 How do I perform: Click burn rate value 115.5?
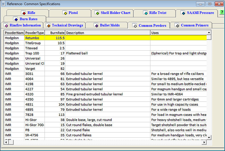tap(55, 38)
